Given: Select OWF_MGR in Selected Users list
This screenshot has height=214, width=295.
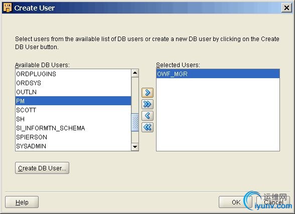Looking at the screenshot, I should (x=218, y=74).
